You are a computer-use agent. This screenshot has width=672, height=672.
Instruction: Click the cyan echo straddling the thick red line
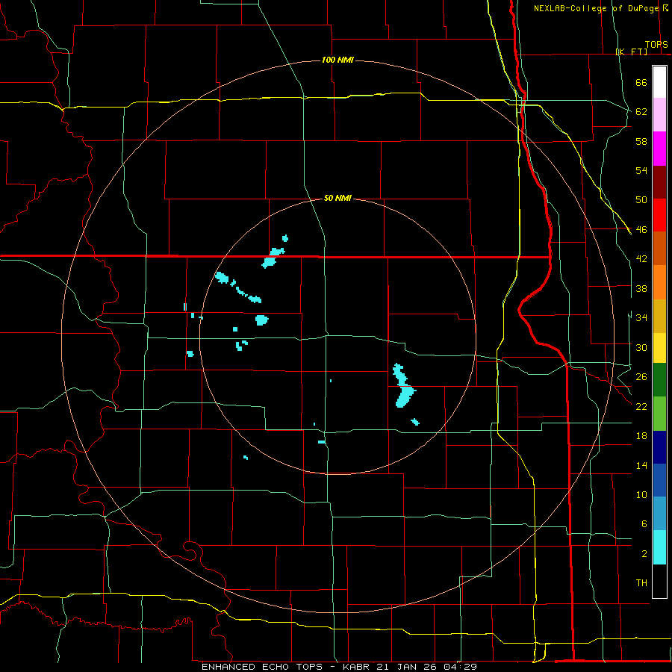[273, 258]
